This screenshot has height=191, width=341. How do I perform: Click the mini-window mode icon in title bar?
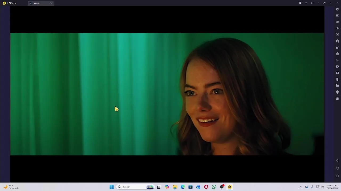[312, 3]
